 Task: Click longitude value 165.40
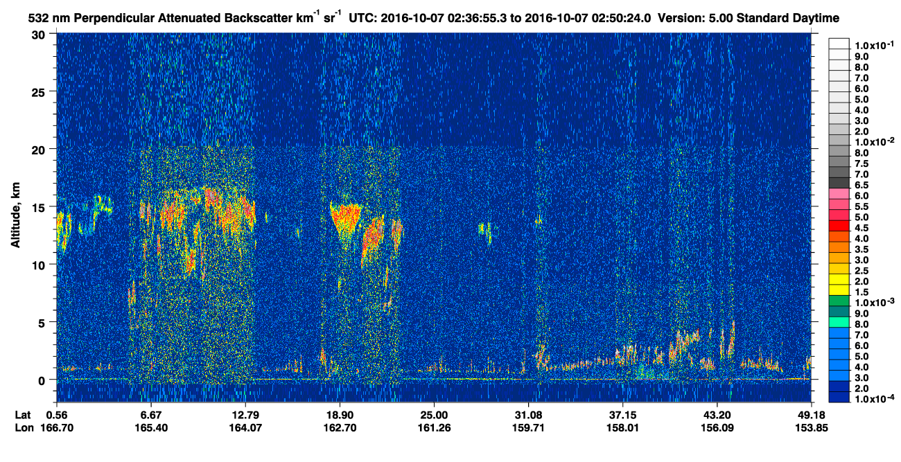tap(150, 427)
